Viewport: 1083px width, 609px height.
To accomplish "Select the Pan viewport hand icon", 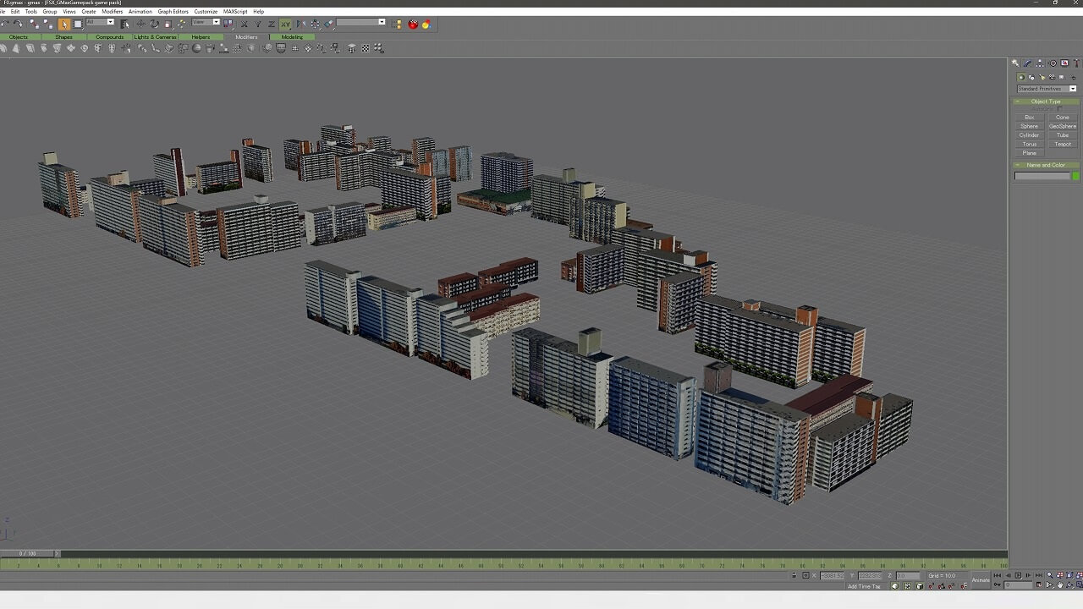I will coord(1060,584).
